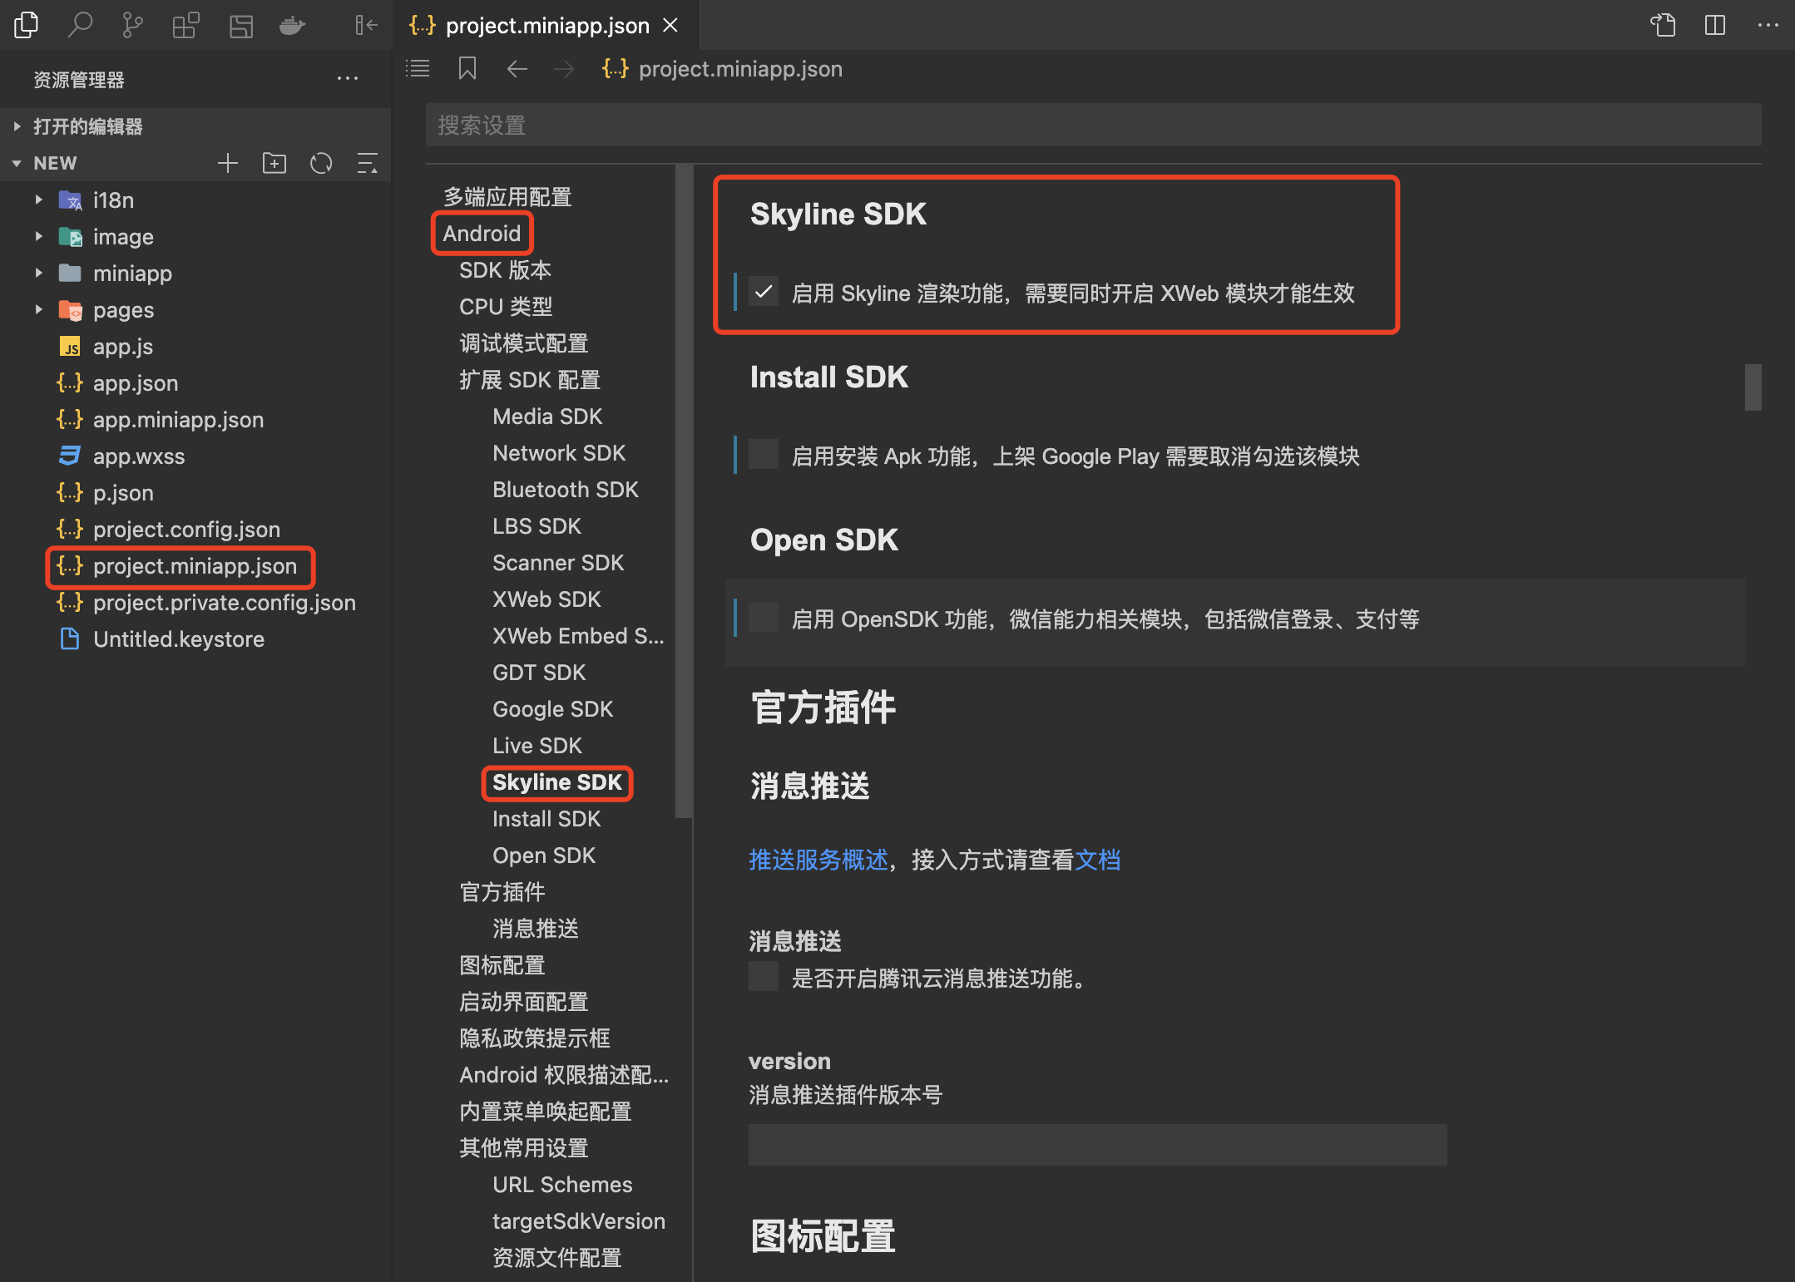Select 图标配置 in settings outline
This screenshot has height=1282, width=1795.
(502, 965)
